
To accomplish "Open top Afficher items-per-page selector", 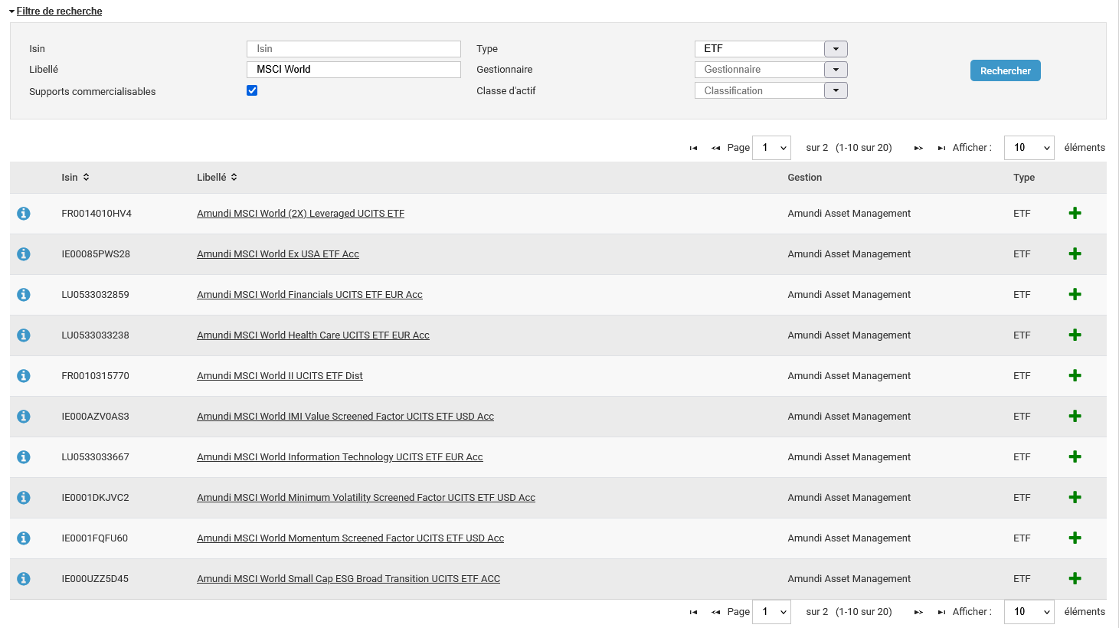I will tap(1029, 148).
